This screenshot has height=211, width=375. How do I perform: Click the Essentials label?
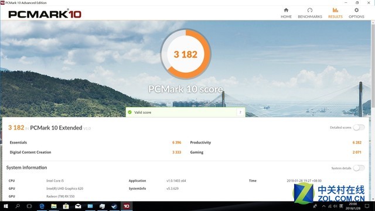click(x=18, y=142)
